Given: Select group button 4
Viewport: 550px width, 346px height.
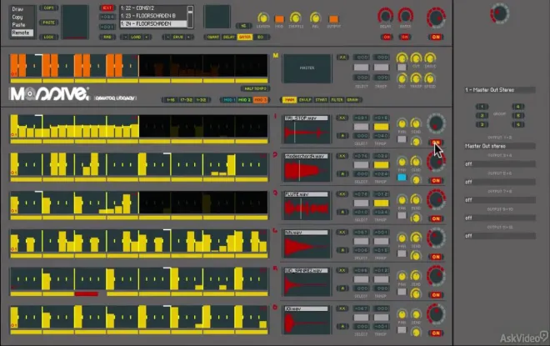Looking at the screenshot, I should pyautogui.click(x=517, y=107).
